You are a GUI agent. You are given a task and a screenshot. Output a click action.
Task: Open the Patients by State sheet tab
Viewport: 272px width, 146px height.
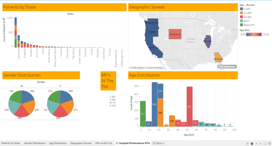coord(11,143)
